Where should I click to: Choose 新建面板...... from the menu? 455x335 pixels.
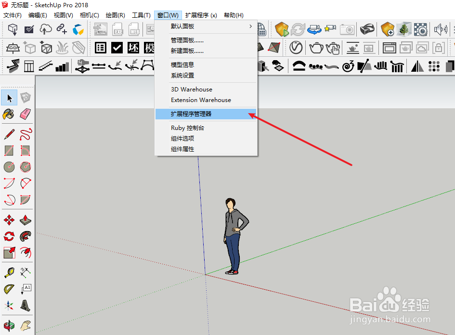pos(206,51)
